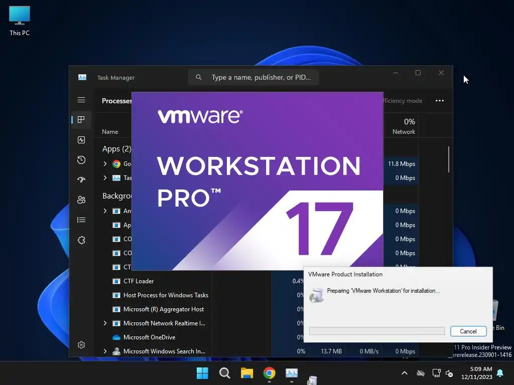Open Task Manager Settings gear

pyautogui.click(x=81, y=345)
